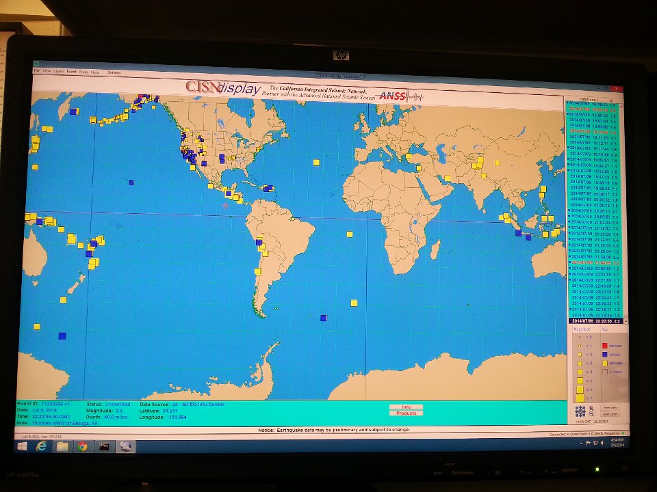Screen dimensions: 657x492
Task: Open Internet Explorer from the taskbar
Action: click(42, 446)
